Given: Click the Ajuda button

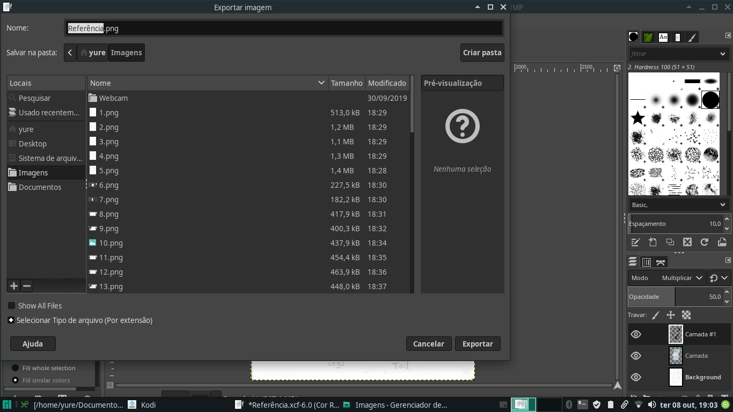Looking at the screenshot, I should pyautogui.click(x=33, y=344).
